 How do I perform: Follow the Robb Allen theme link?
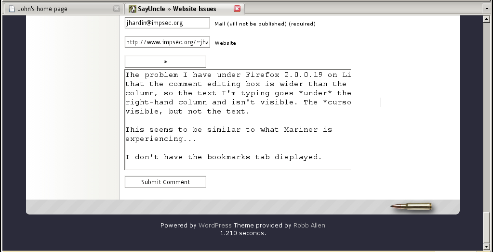pyautogui.click(x=309, y=226)
